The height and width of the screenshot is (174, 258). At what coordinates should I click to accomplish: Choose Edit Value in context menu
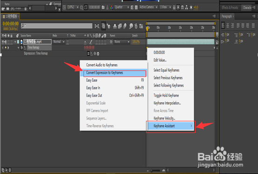[x=171, y=60]
